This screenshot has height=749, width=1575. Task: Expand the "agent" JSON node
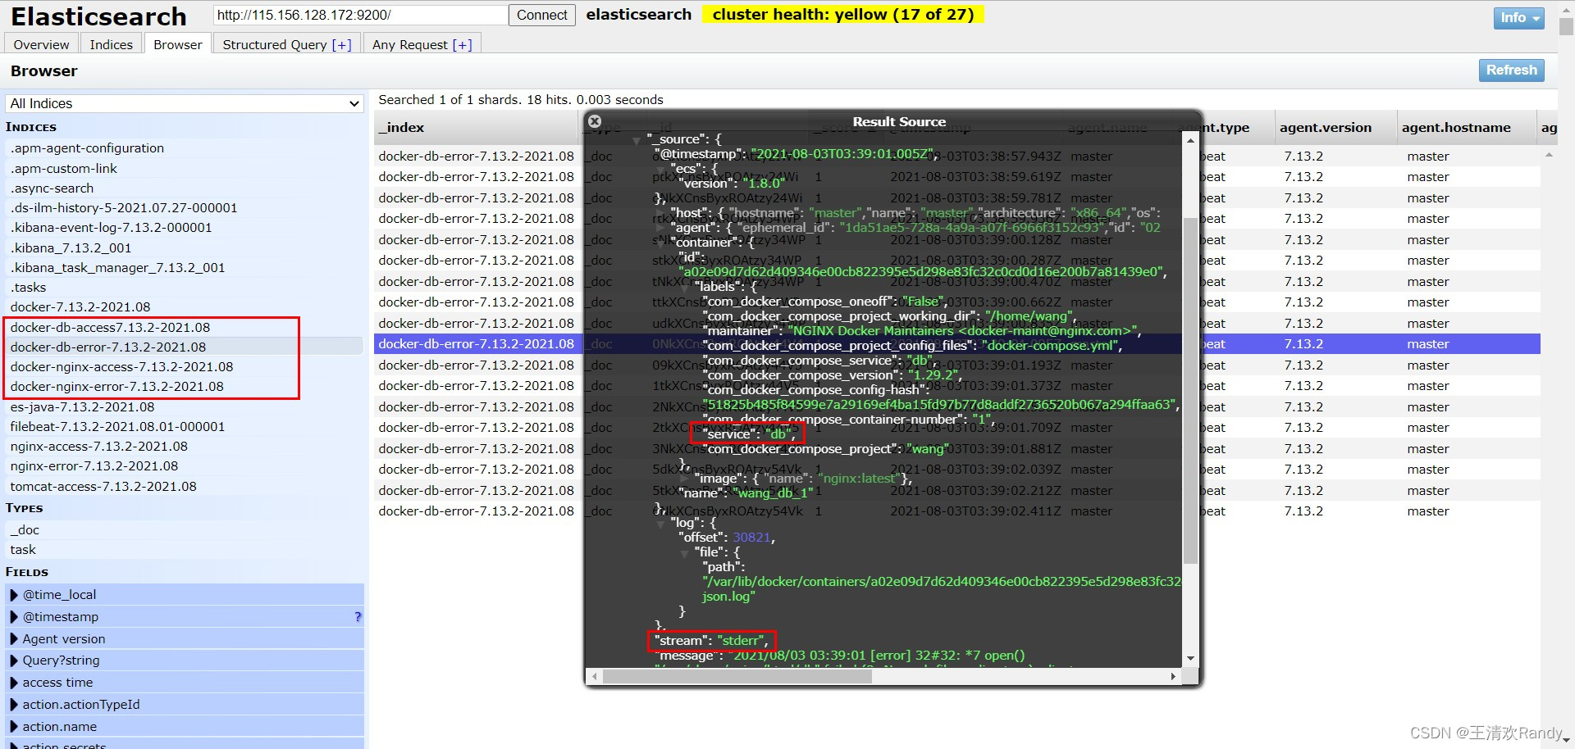pos(662,229)
